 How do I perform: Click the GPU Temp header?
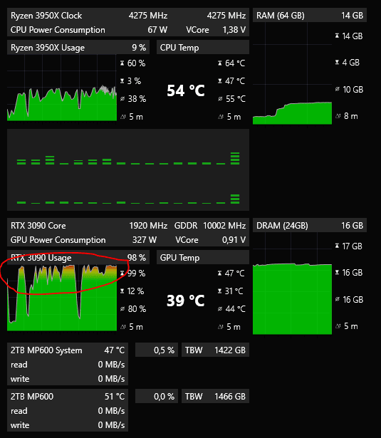click(x=203, y=258)
